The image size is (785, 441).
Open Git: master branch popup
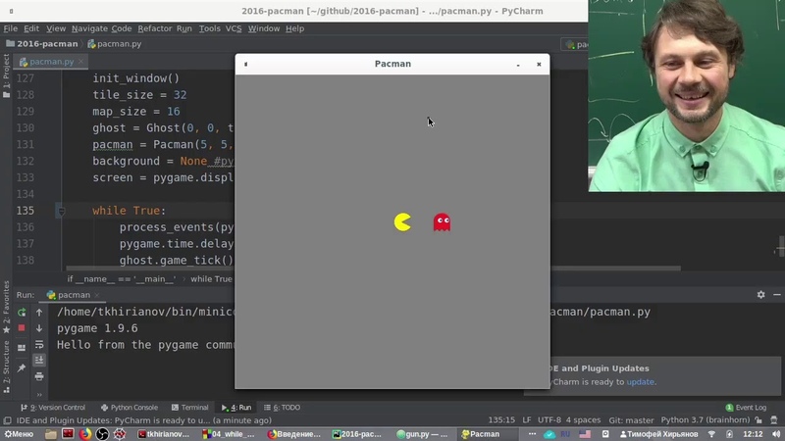pos(631,420)
